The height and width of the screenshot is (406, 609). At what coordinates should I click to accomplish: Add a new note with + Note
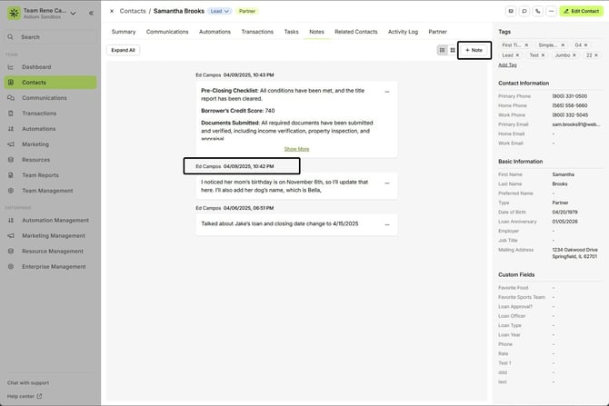click(x=474, y=50)
